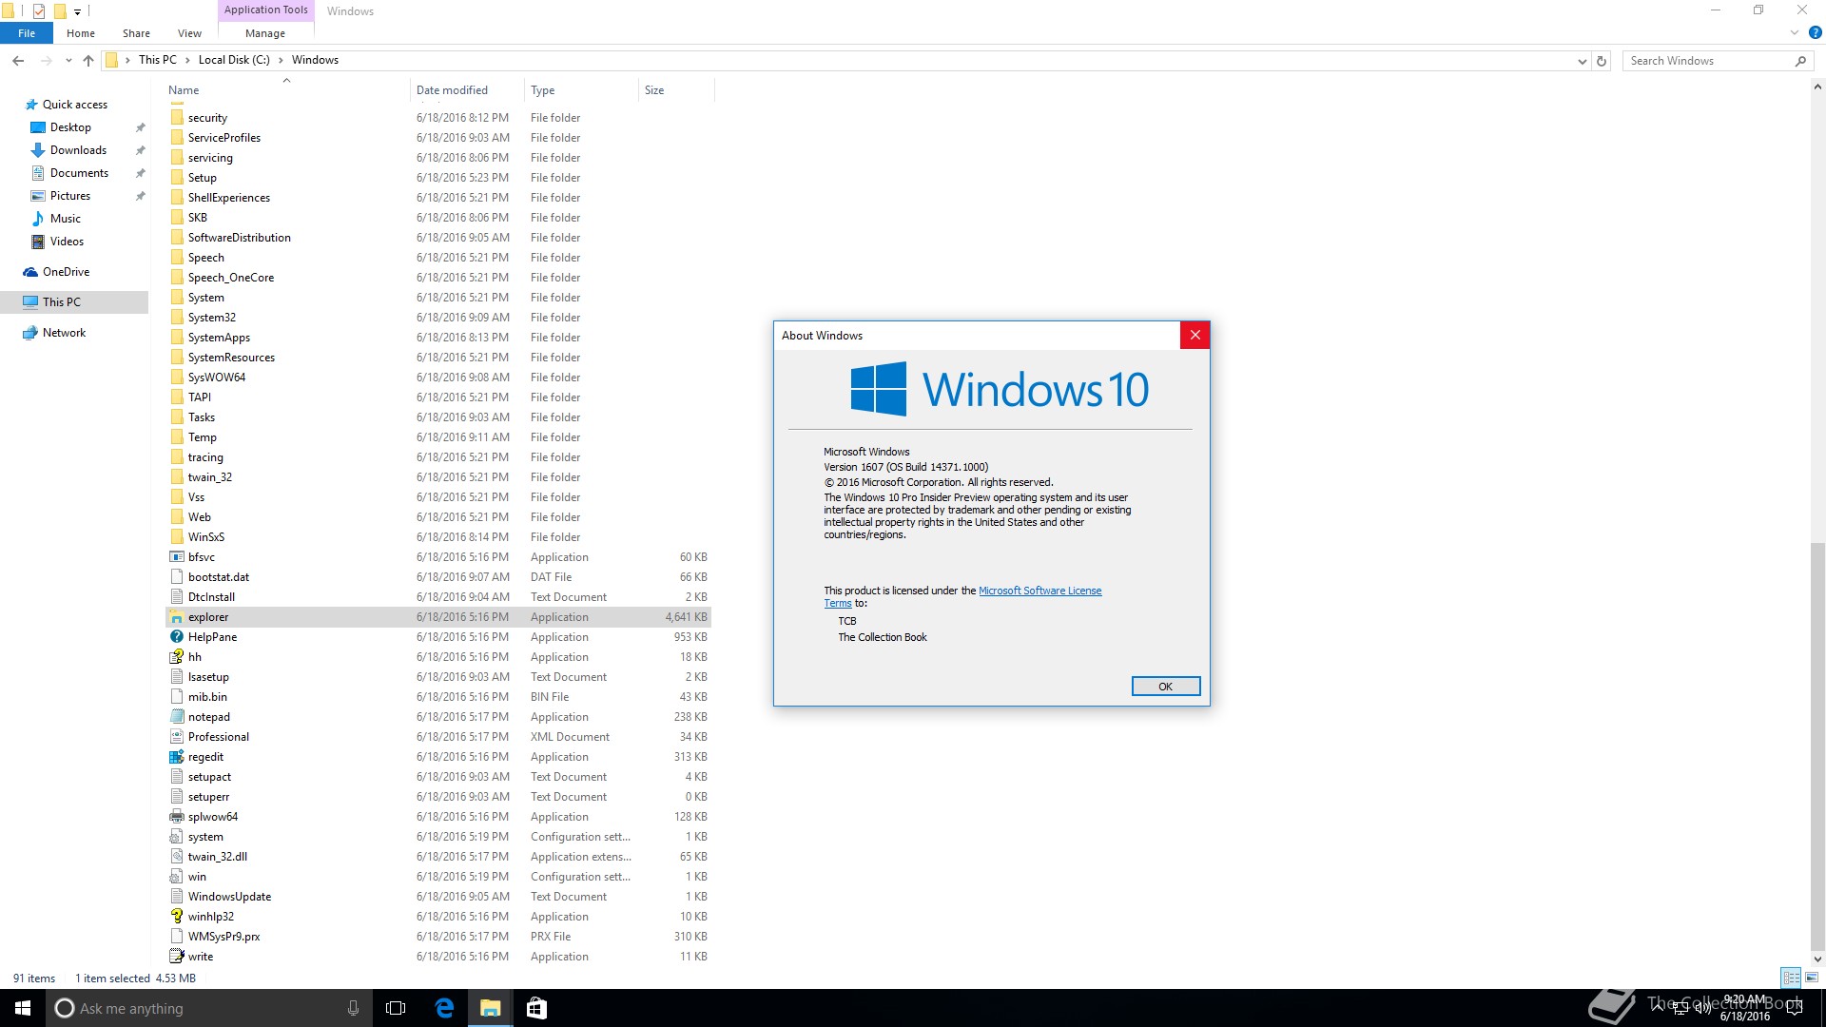This screenshot has width=1826, height=1027.
Task: Open Downloads in navigation pane
Action: coord(78,150)
